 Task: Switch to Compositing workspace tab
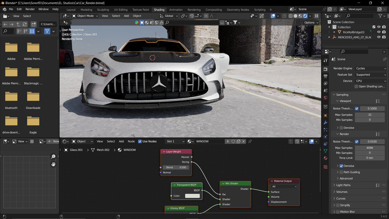(214, 10)
